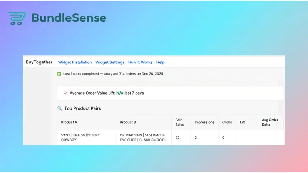This screenshot has width=308, height=173.
Task: Open the BuyTogether app home
Action: tap(39, 62)
